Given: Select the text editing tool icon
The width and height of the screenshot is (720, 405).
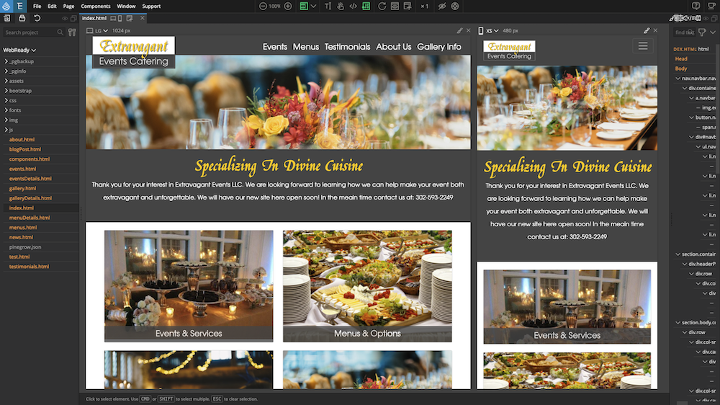Looking at the screenshot, I should click(328, 6).
